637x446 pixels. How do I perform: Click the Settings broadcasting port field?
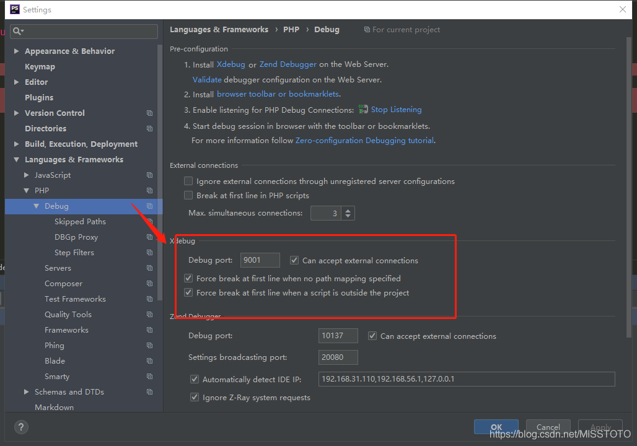(338, 357)
